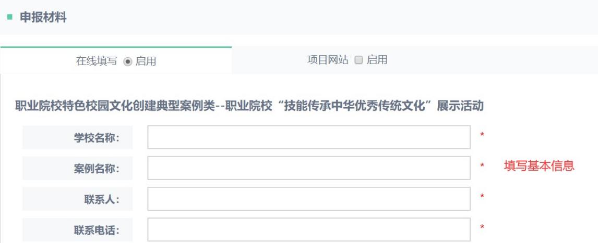Click the 联系电话 field label
The height and width of the screenshot is (243, 598).
pos(97,230)
